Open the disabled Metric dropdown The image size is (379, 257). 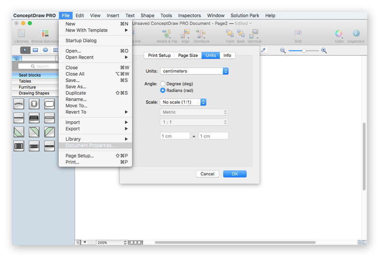[x=194, y=112]
